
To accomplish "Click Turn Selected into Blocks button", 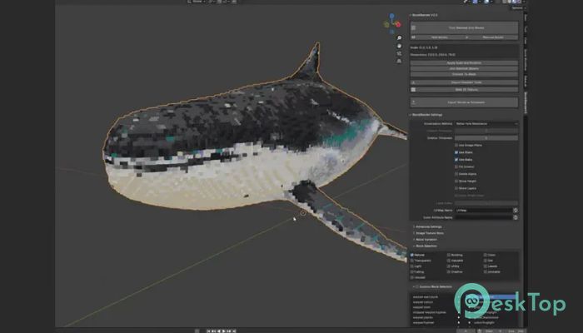I will point(464,27).
